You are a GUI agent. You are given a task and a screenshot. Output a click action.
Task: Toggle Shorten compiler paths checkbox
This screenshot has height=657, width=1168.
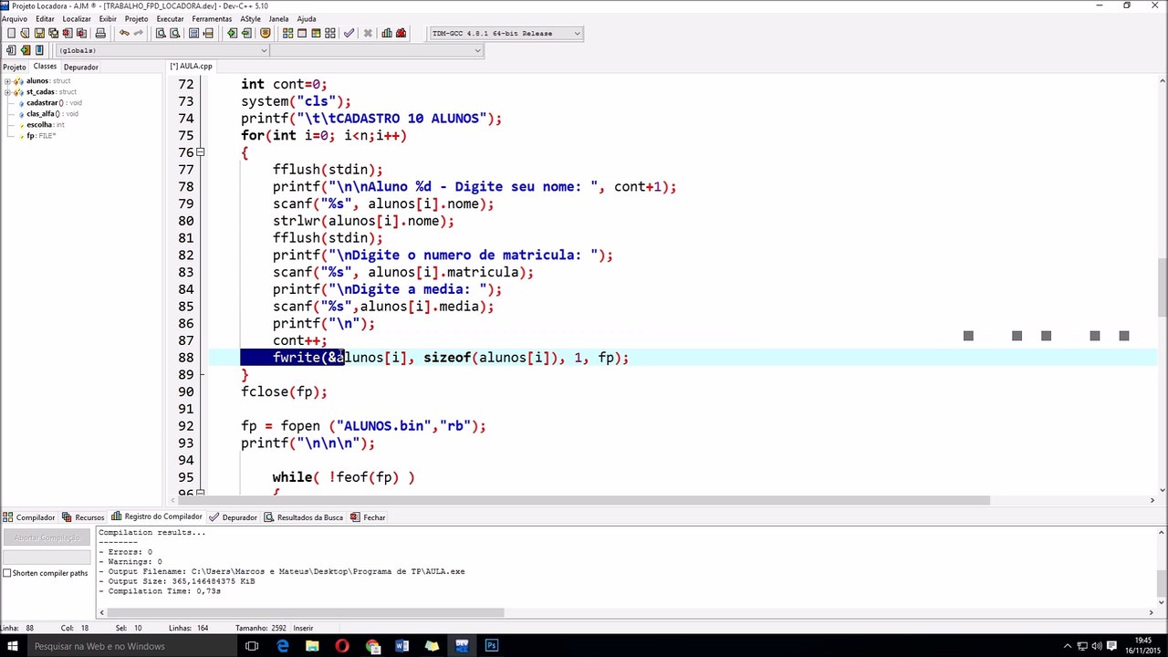click(x=7, y=573)
